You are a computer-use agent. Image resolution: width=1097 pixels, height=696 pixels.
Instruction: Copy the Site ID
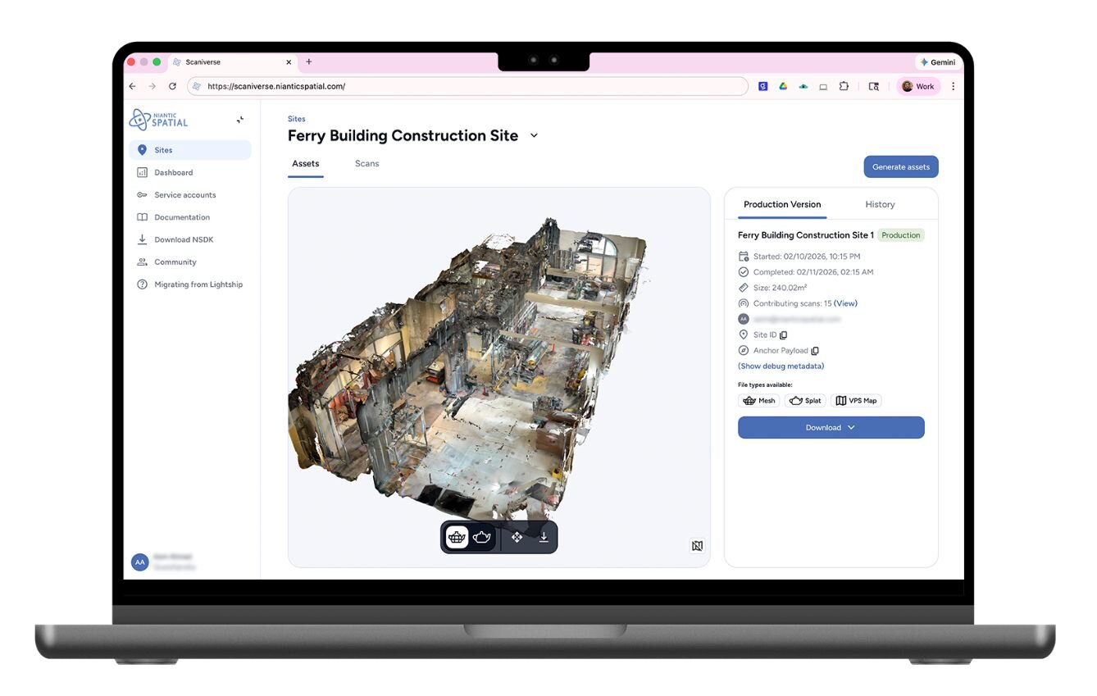point(784,335)
